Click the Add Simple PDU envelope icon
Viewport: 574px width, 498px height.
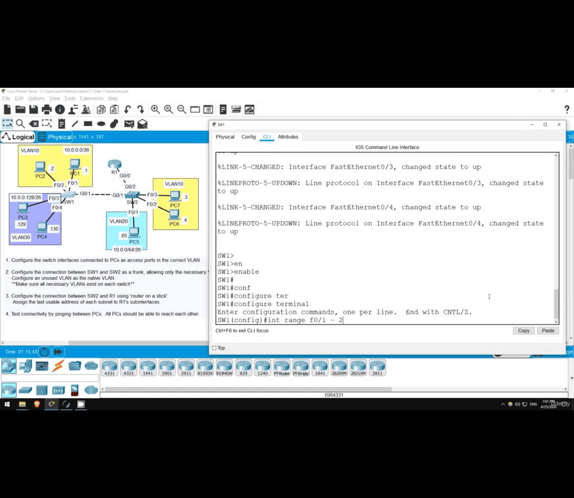(x=129, y=124)
